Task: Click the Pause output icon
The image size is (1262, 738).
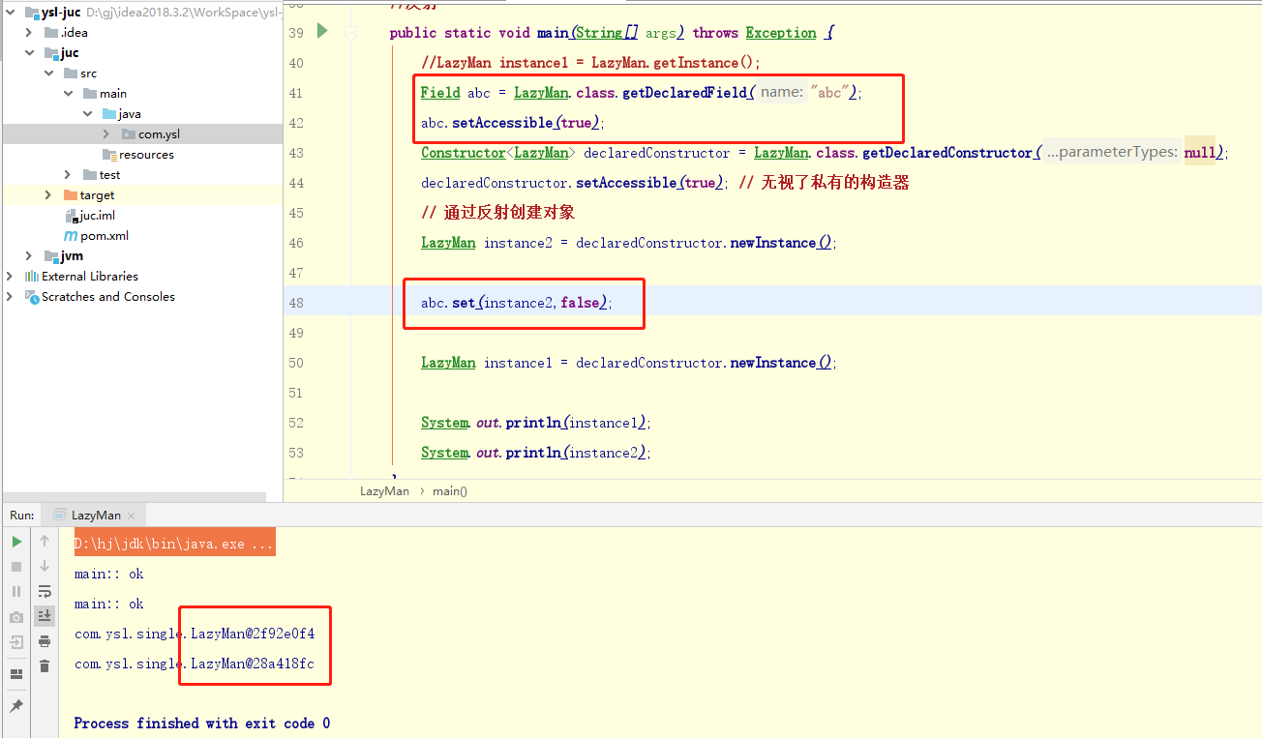Action: (16, 591)
